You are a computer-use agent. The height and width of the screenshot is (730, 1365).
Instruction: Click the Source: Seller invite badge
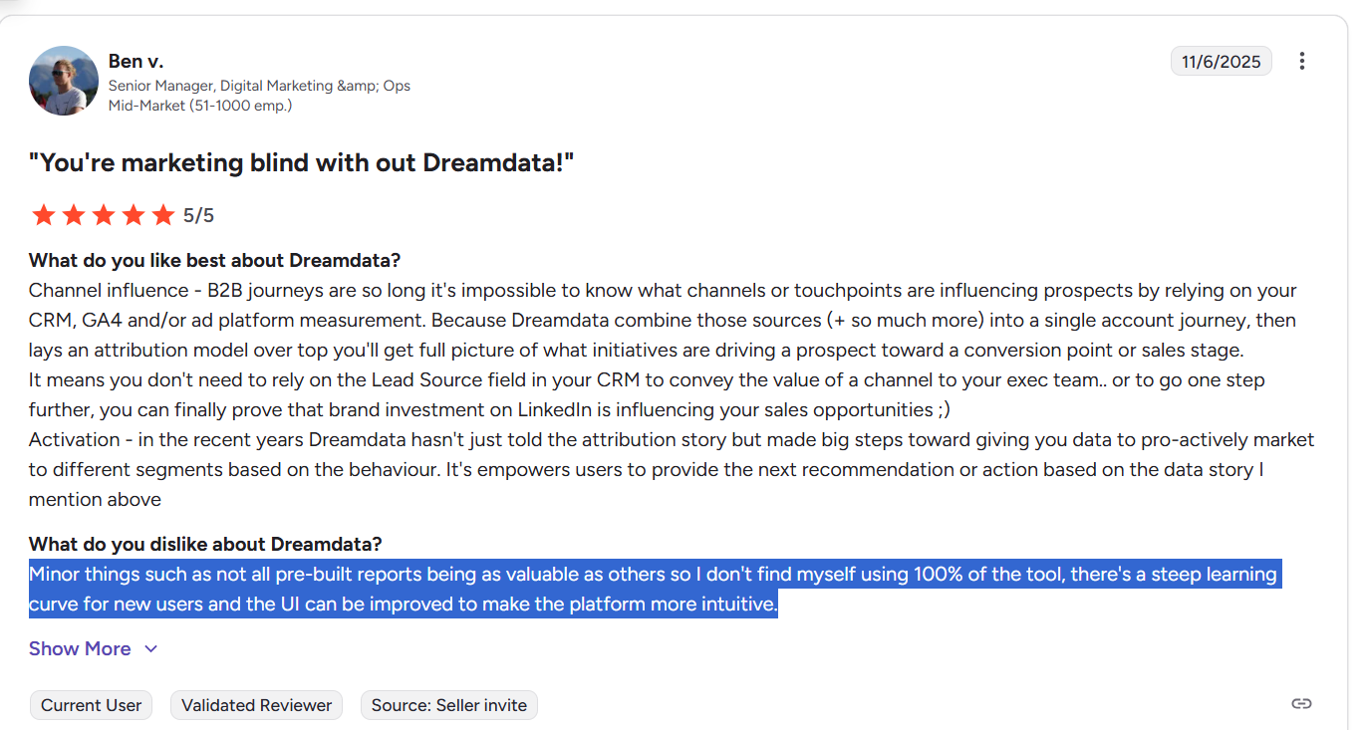coord(448,705)
